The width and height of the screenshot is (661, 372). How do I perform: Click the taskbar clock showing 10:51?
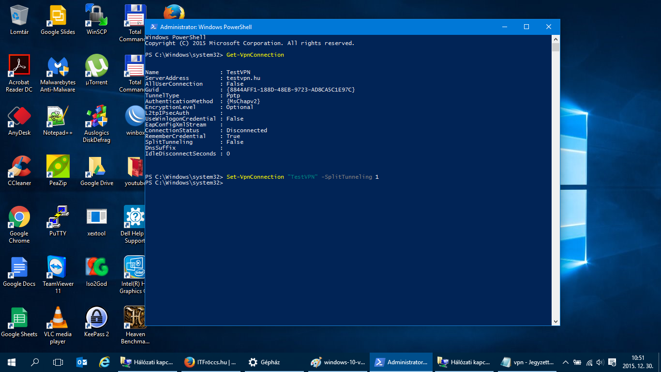638,362
